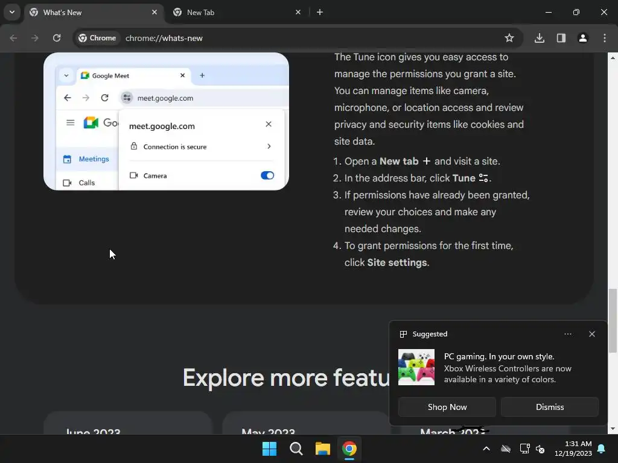Click the 'Tune' bold text in step 2
The image size is (618, 463).
click(464, 178)
